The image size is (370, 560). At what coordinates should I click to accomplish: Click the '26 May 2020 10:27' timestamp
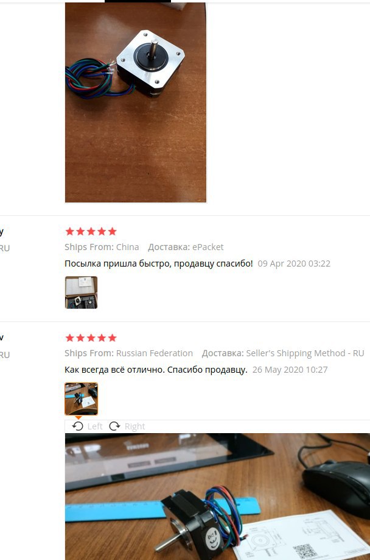[290, 370]
